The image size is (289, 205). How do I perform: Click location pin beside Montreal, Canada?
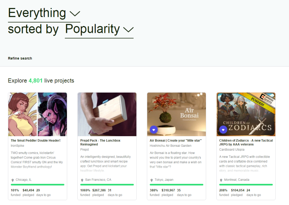coord(221,180)
